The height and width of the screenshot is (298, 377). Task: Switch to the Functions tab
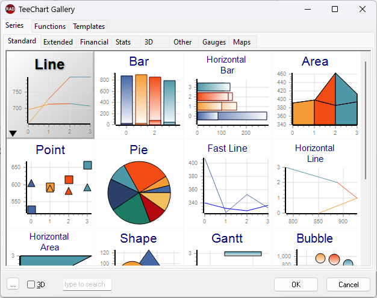(50, 26)
